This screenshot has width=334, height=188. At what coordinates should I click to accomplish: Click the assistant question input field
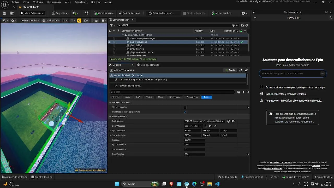point(293,73)
